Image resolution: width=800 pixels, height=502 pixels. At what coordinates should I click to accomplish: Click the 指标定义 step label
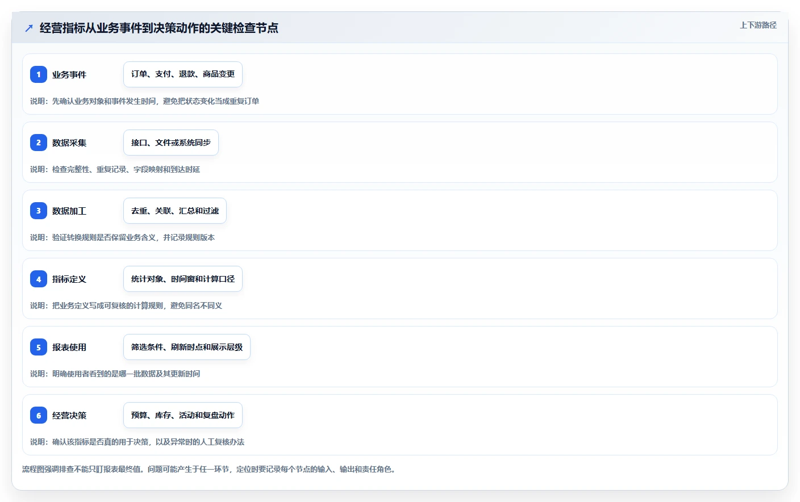pos(69,279)
